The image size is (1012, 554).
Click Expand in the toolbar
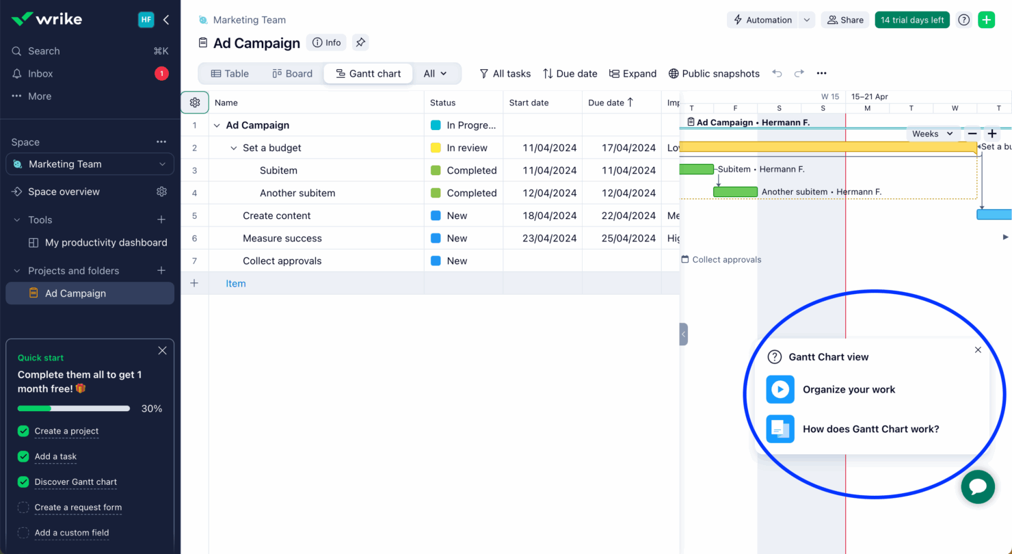tap(632, 73)
